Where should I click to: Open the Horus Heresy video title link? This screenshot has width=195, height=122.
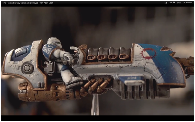pos(28,3)
